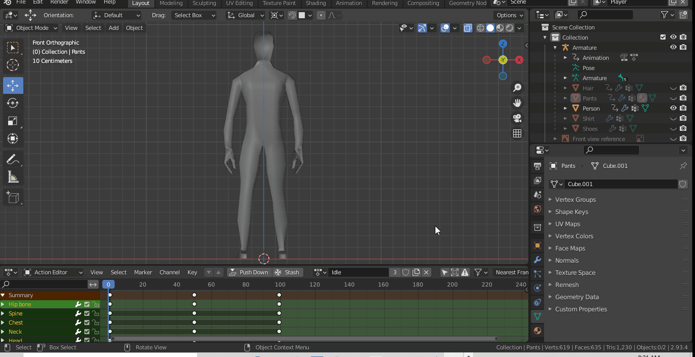Image resolution: width=695 pixels, height=357 pixels.
Task: Switch to the Modeling workspace tab
Action: (171, 4)
